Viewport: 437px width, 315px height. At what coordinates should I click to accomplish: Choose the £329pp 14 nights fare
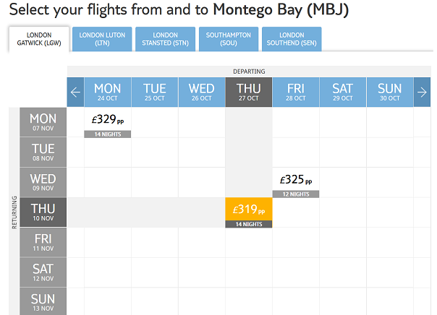[x=108, y=123]
